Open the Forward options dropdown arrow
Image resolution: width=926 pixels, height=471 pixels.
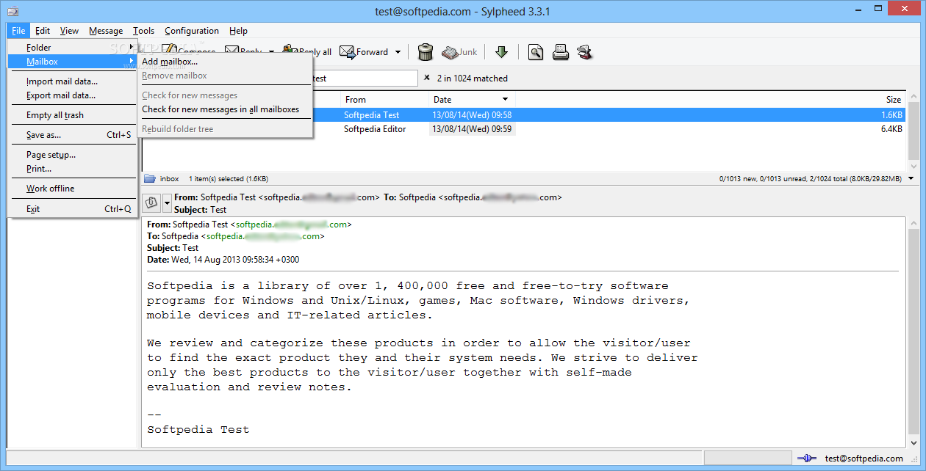[x=398, y=52]
